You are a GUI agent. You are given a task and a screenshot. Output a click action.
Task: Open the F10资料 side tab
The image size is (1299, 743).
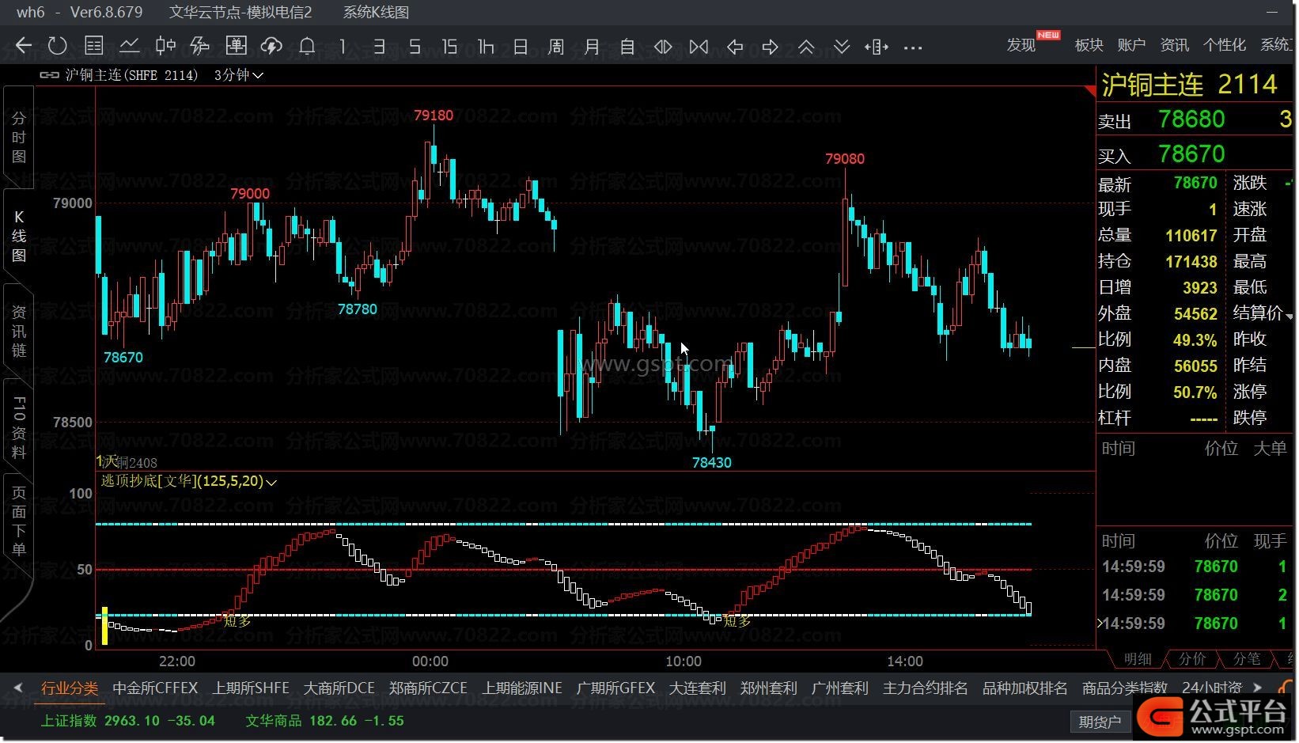(x=19, y=427)
